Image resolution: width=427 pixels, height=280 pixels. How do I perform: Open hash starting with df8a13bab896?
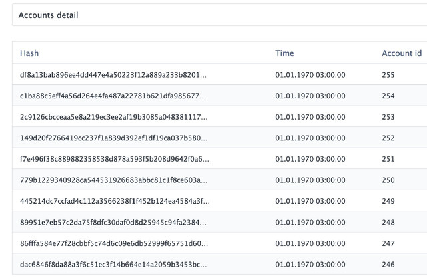point(113,75)
